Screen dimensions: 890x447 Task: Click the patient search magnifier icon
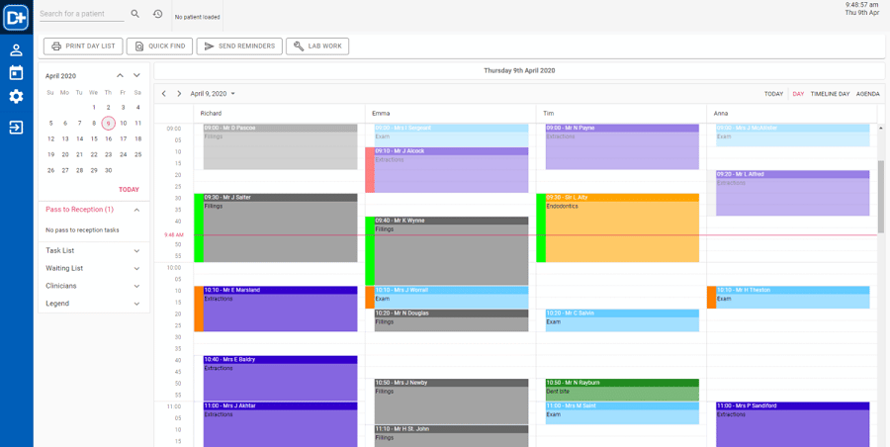pos(135,14)
